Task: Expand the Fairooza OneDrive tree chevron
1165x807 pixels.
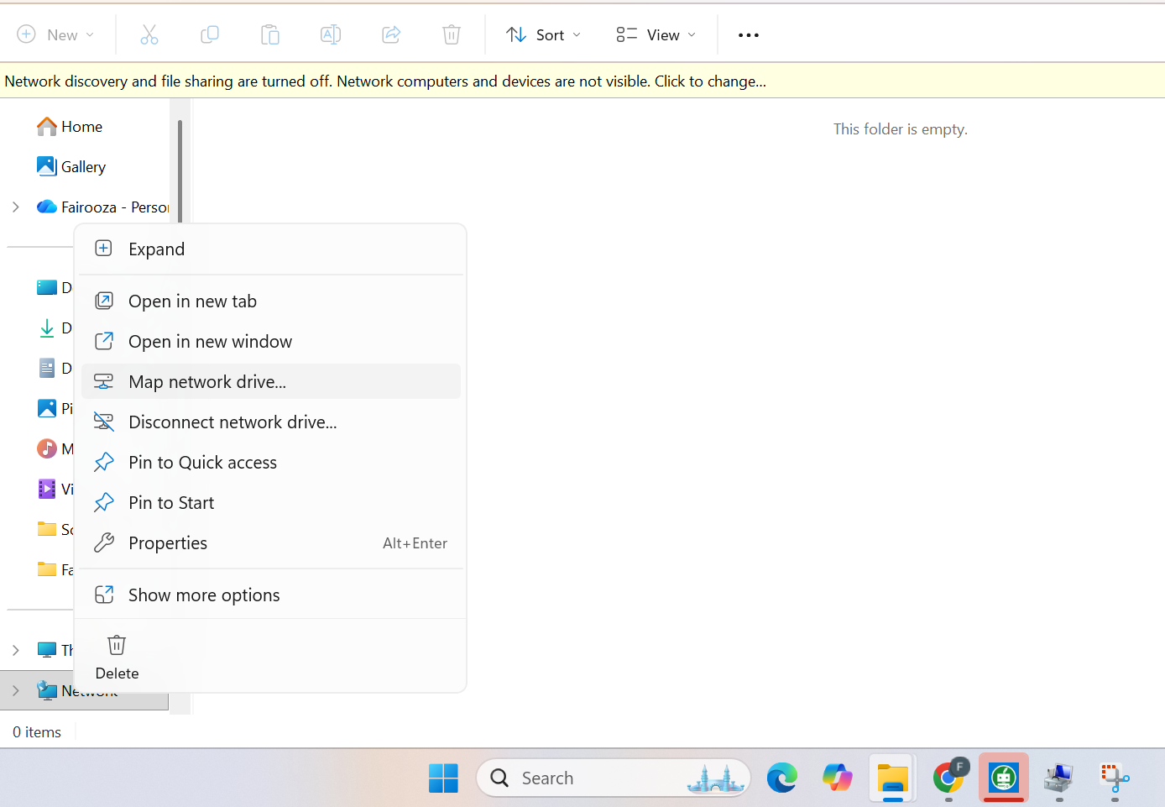Action: pyautogui.click(x=15, y=207)
